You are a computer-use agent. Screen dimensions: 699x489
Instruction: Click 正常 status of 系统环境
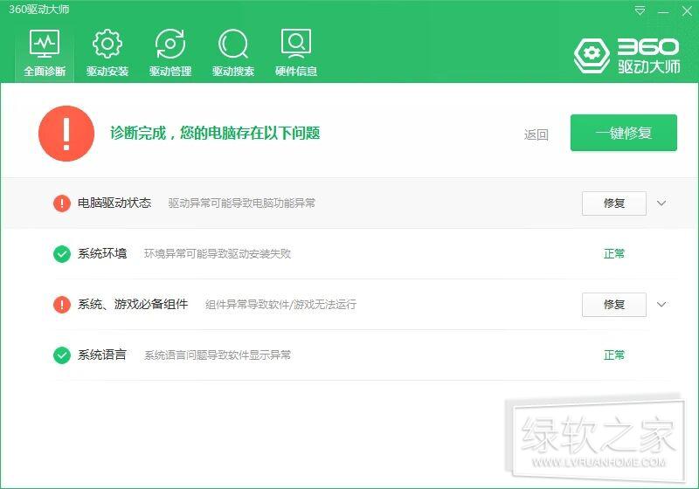click(x=614, y=254)
